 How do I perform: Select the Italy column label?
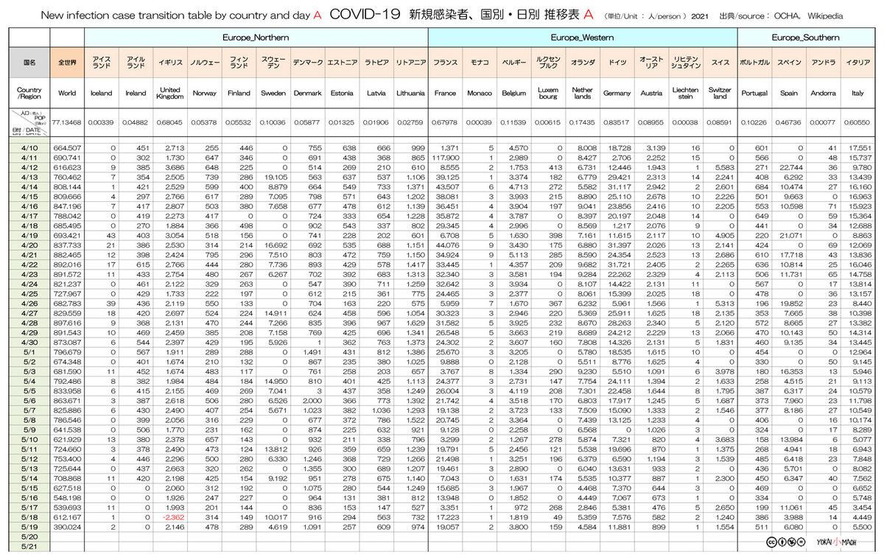coord(857,94)
